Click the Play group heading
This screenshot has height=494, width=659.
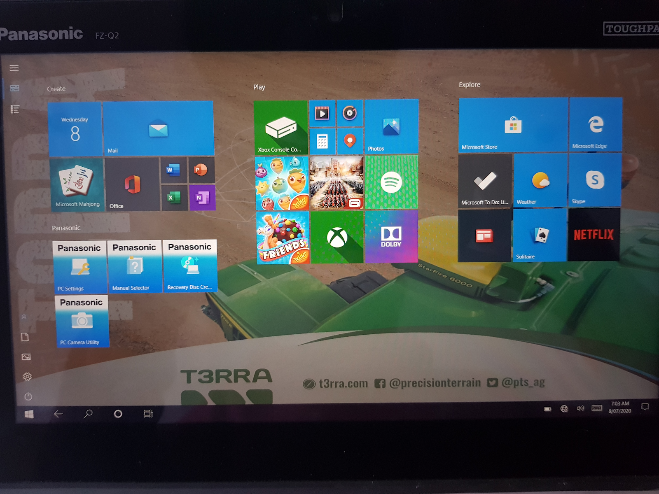click(259, 87)
